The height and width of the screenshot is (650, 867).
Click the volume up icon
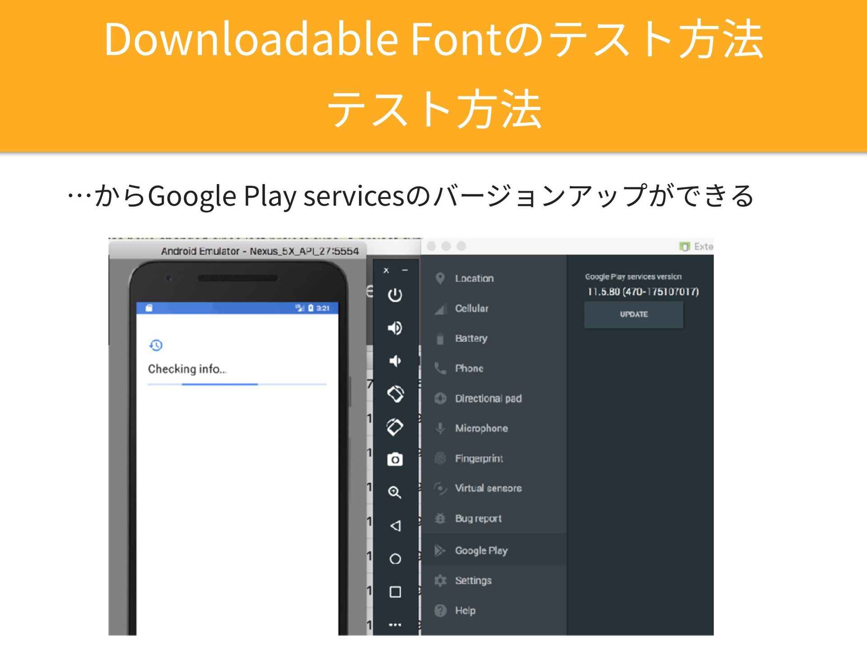pyautogui.click(x=395, y=328)
